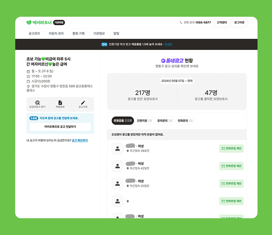The width and height of the screenshot is (272, 235).
Task: Click the text 최근접속 36일전
Action: (x=140, y=151)
